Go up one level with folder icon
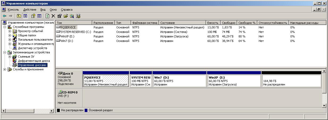Screen dimensions: 328x120 tap(19, 16)
